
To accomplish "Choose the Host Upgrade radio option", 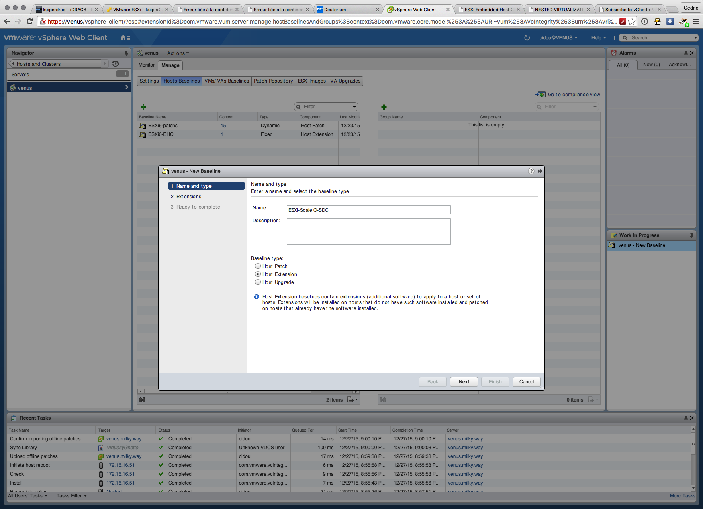I will [x=258, y=282].
